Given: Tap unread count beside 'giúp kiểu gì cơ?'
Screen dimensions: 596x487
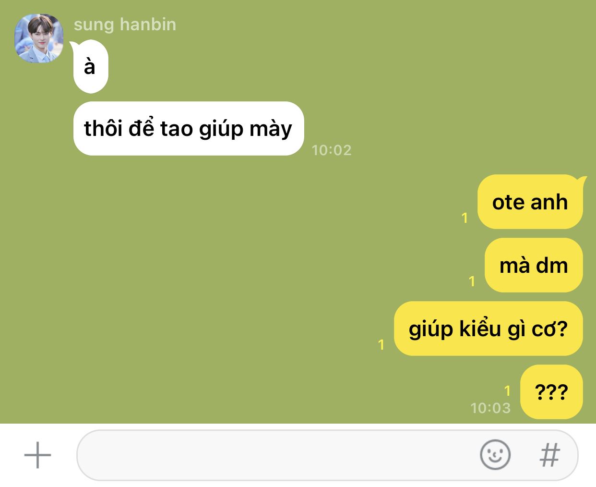Looking at the screenshot, I should point(381,344).
